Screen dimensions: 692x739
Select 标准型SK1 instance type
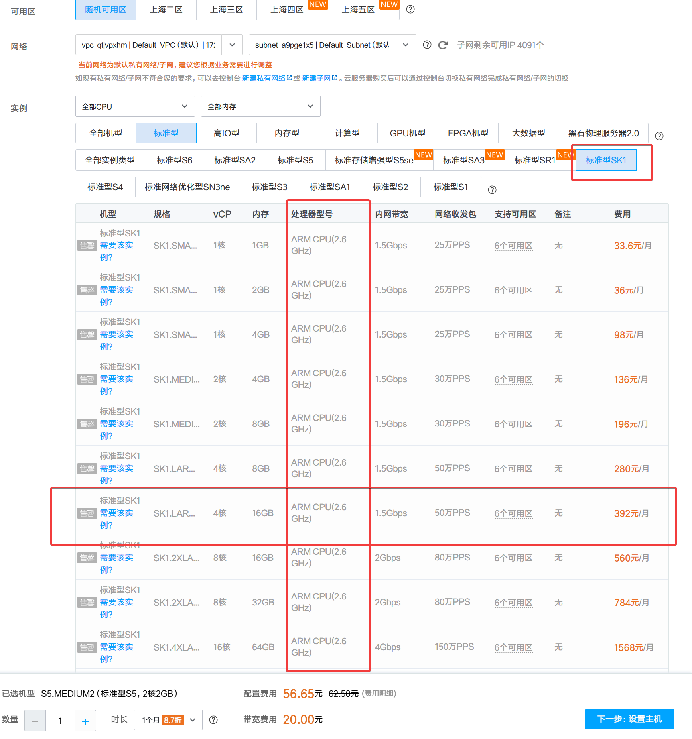606,160
